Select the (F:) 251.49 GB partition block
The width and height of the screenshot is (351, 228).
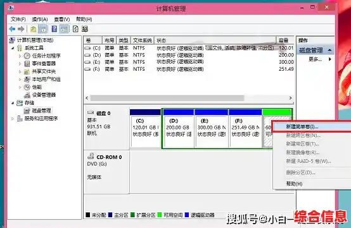coord(245,128)
